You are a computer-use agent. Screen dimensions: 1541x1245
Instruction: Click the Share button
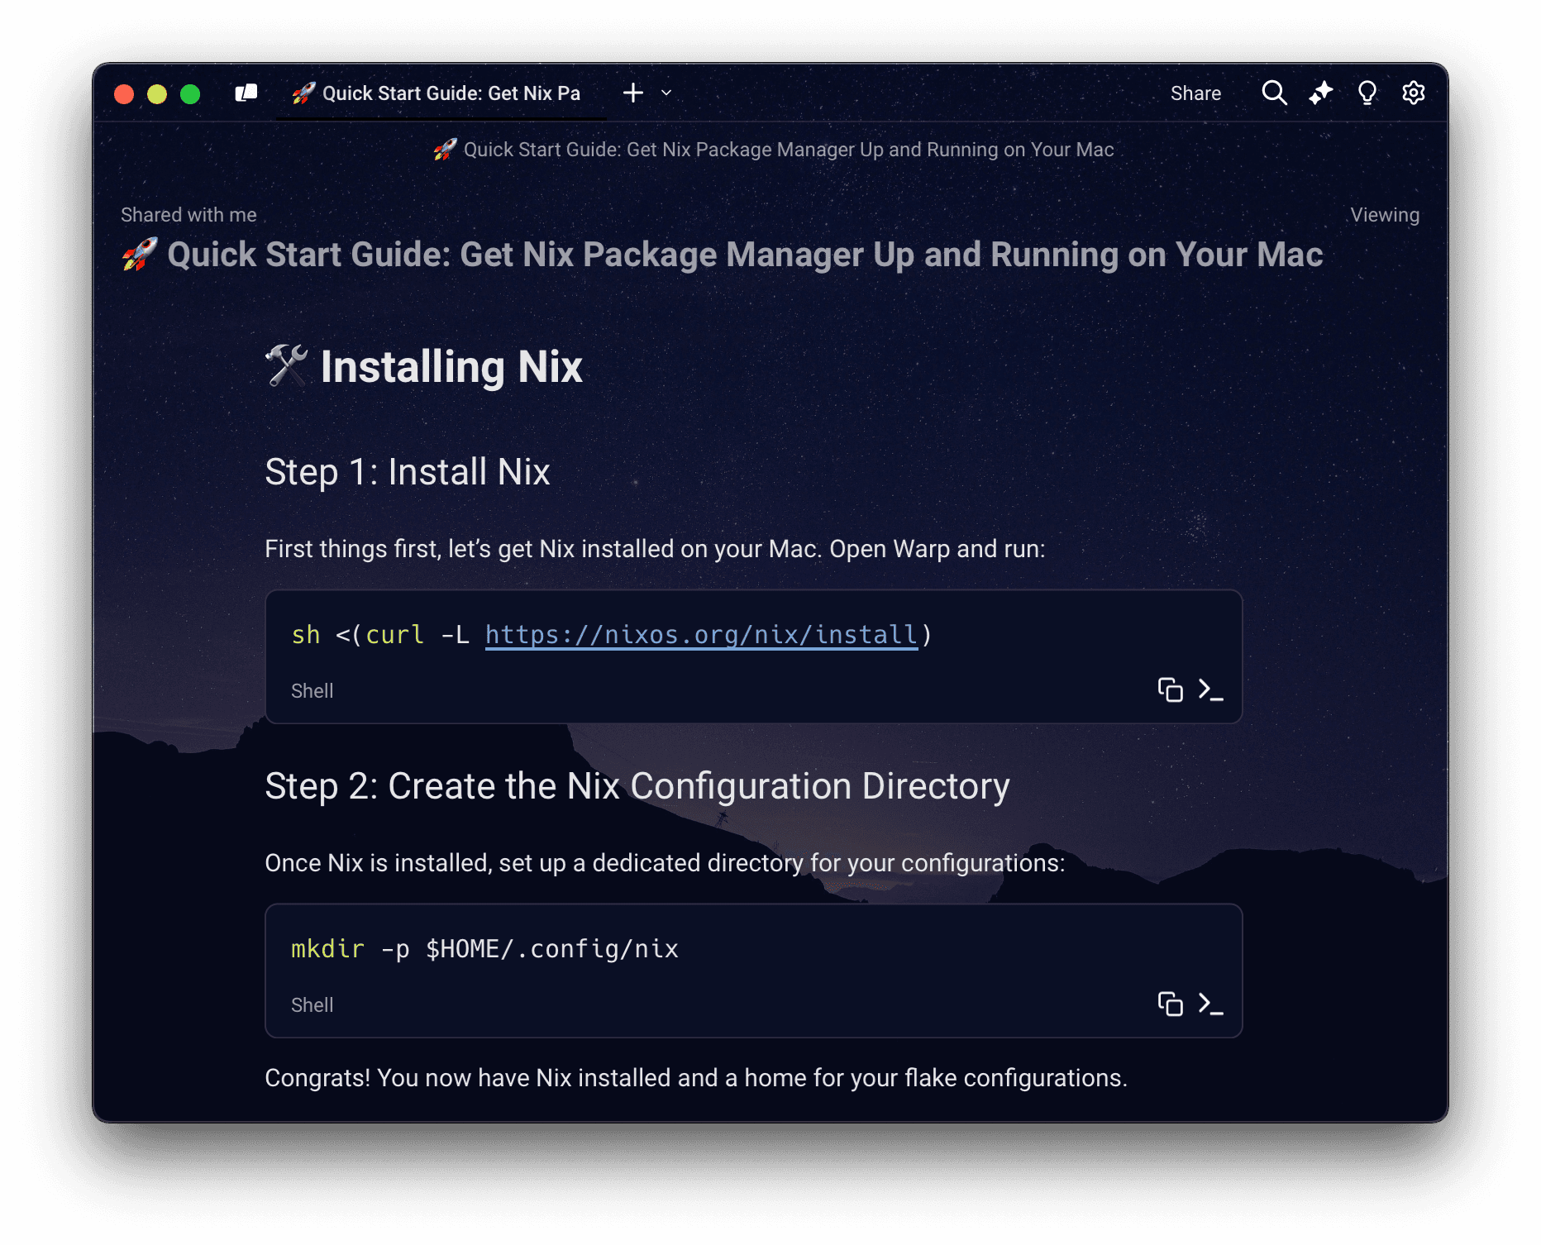tap(1195, 93)
